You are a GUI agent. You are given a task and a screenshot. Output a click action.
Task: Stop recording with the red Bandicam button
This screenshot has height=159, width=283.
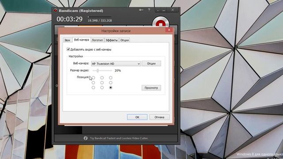coord(161,23)
